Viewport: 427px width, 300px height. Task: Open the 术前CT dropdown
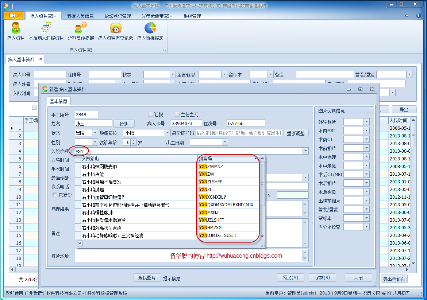366,139
